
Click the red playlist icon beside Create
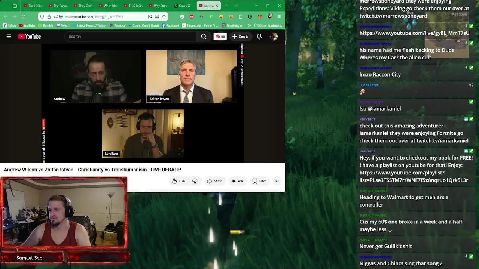point(220,37)
